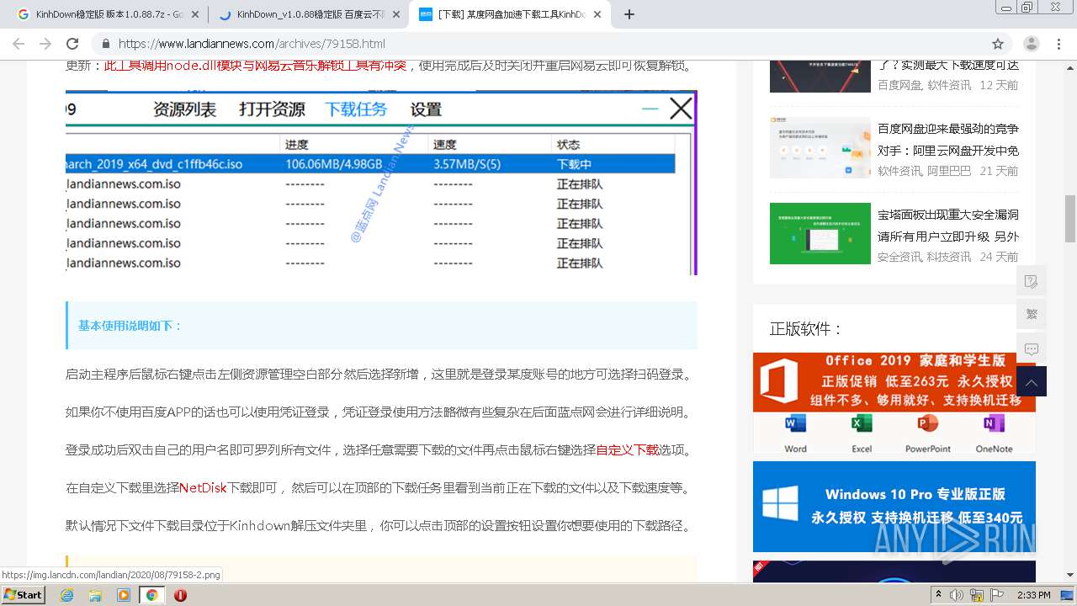The width and height of the screenshot is (1077, 606).
Task: Click the Chrome taskbar icon
Action: (151, 595)
